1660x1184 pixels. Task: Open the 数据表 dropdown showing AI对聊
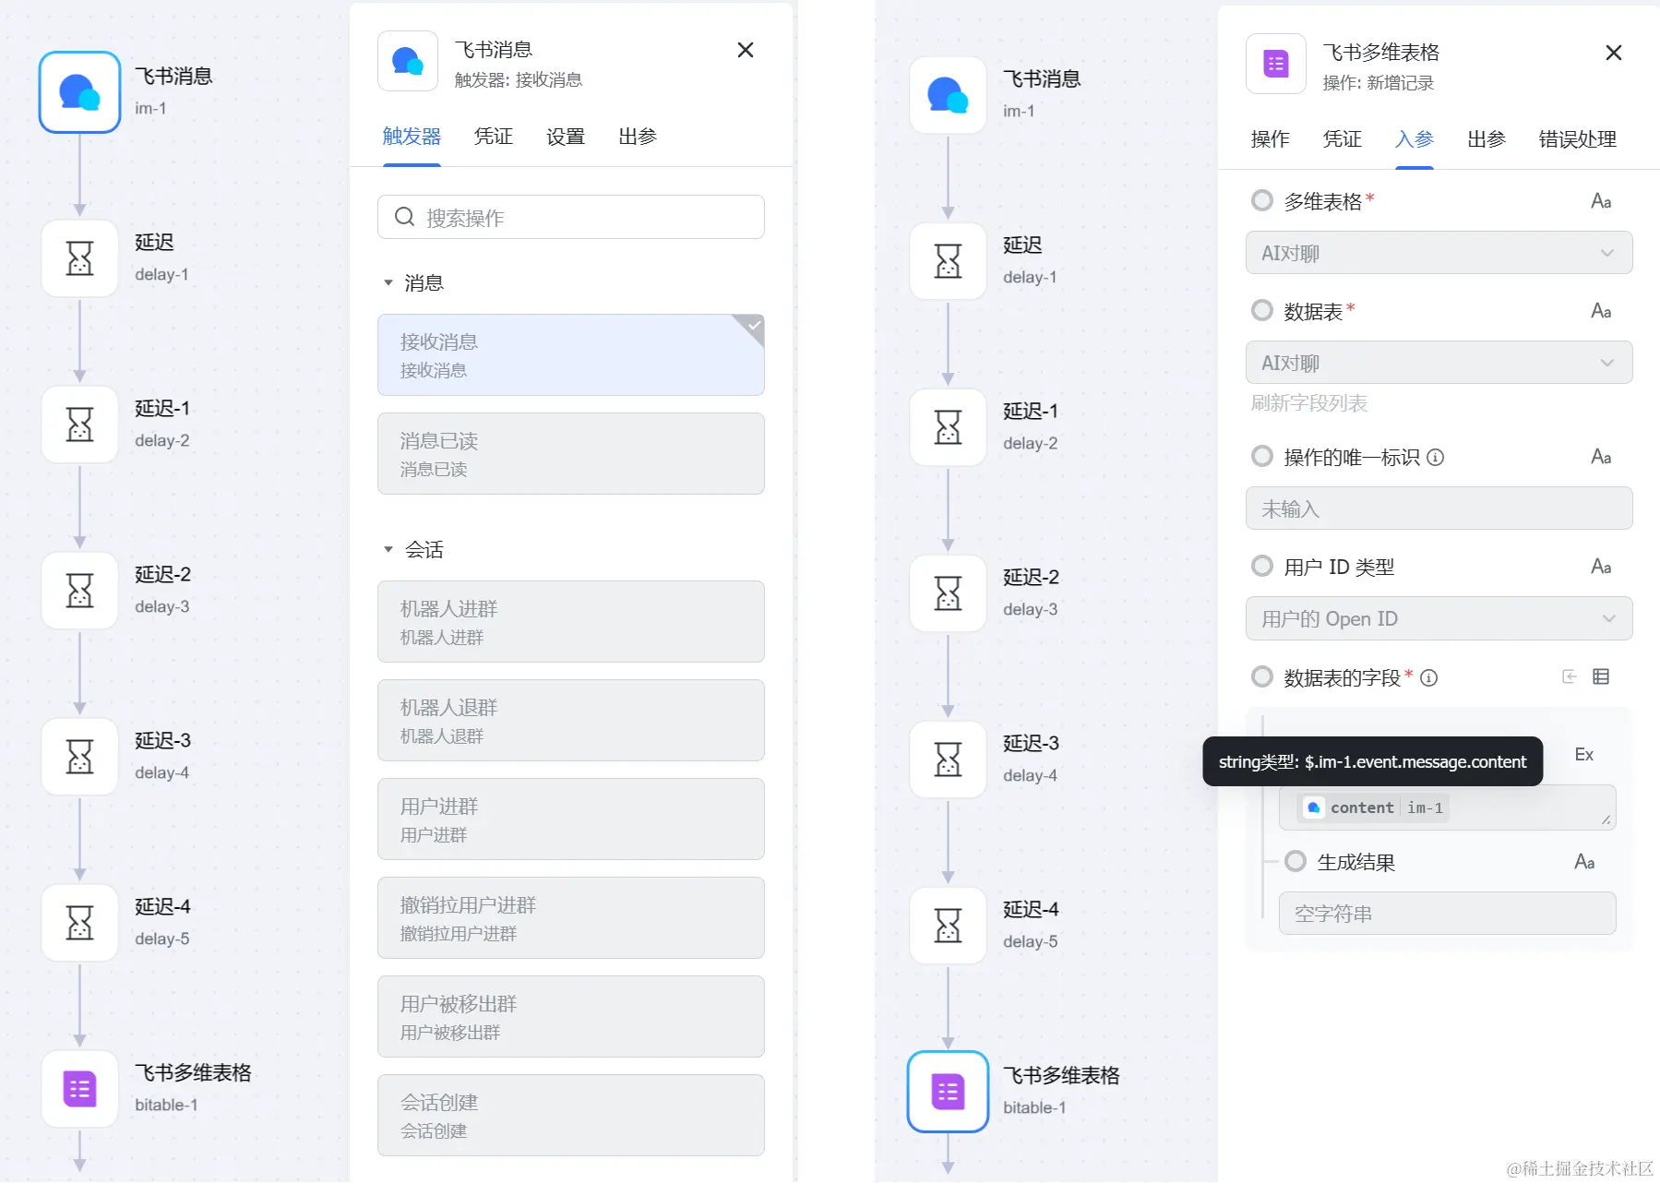[x=1439, y=363]
